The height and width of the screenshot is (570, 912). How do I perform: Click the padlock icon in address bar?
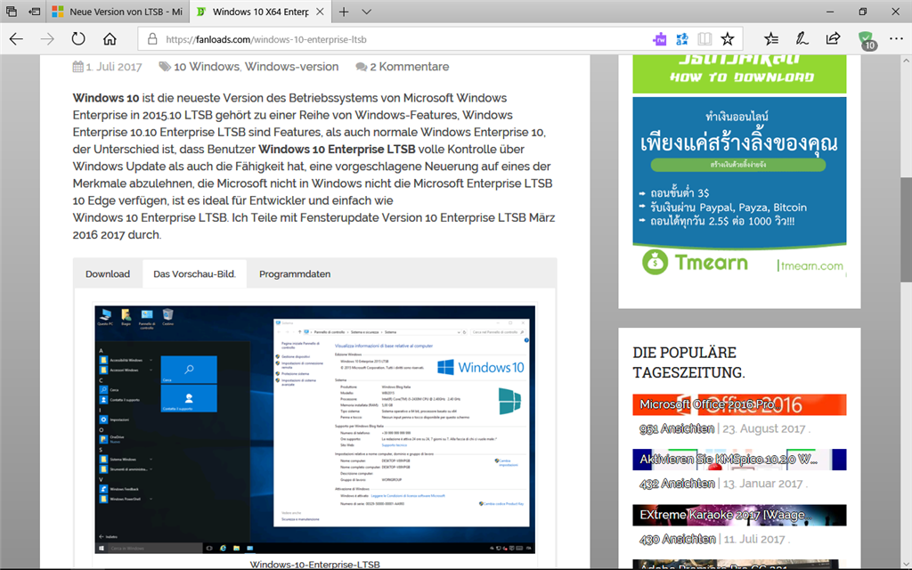pos(152,39)
